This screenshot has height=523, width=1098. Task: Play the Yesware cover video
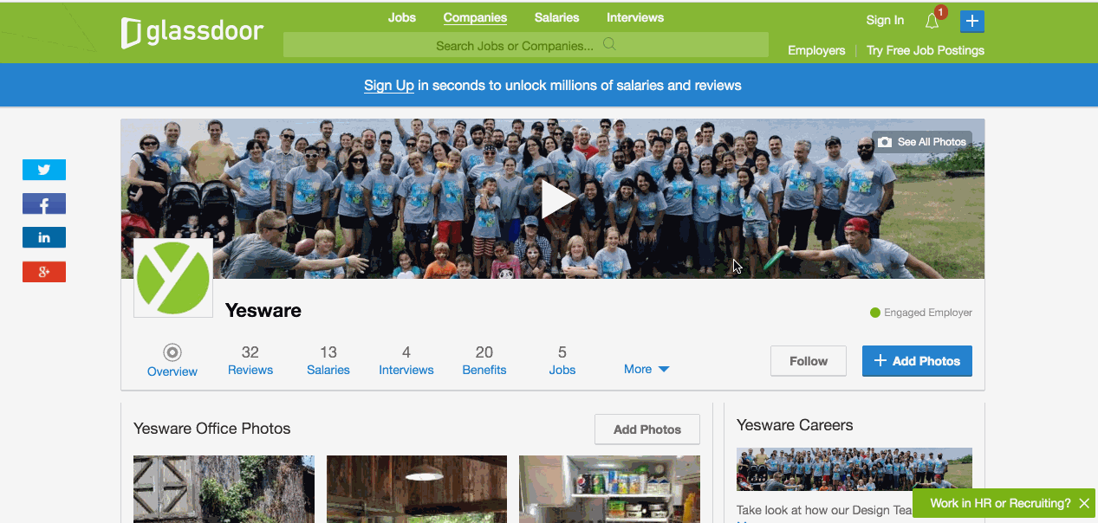[x=556, y=200]
